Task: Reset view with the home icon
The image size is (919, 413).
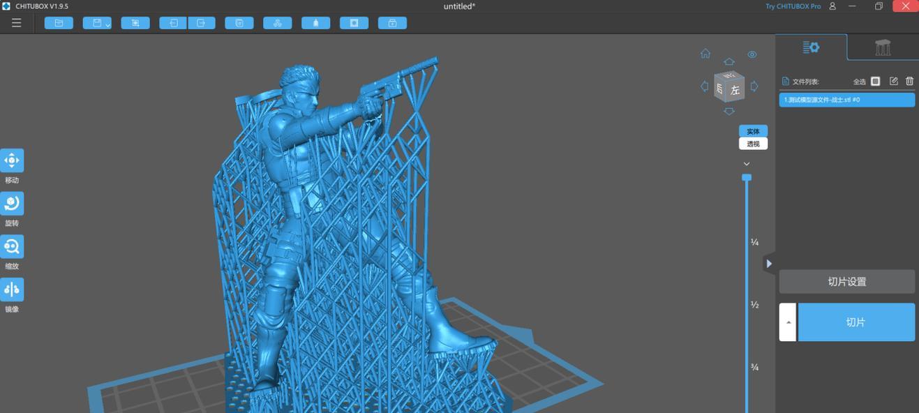Action: tap(705, 54)
